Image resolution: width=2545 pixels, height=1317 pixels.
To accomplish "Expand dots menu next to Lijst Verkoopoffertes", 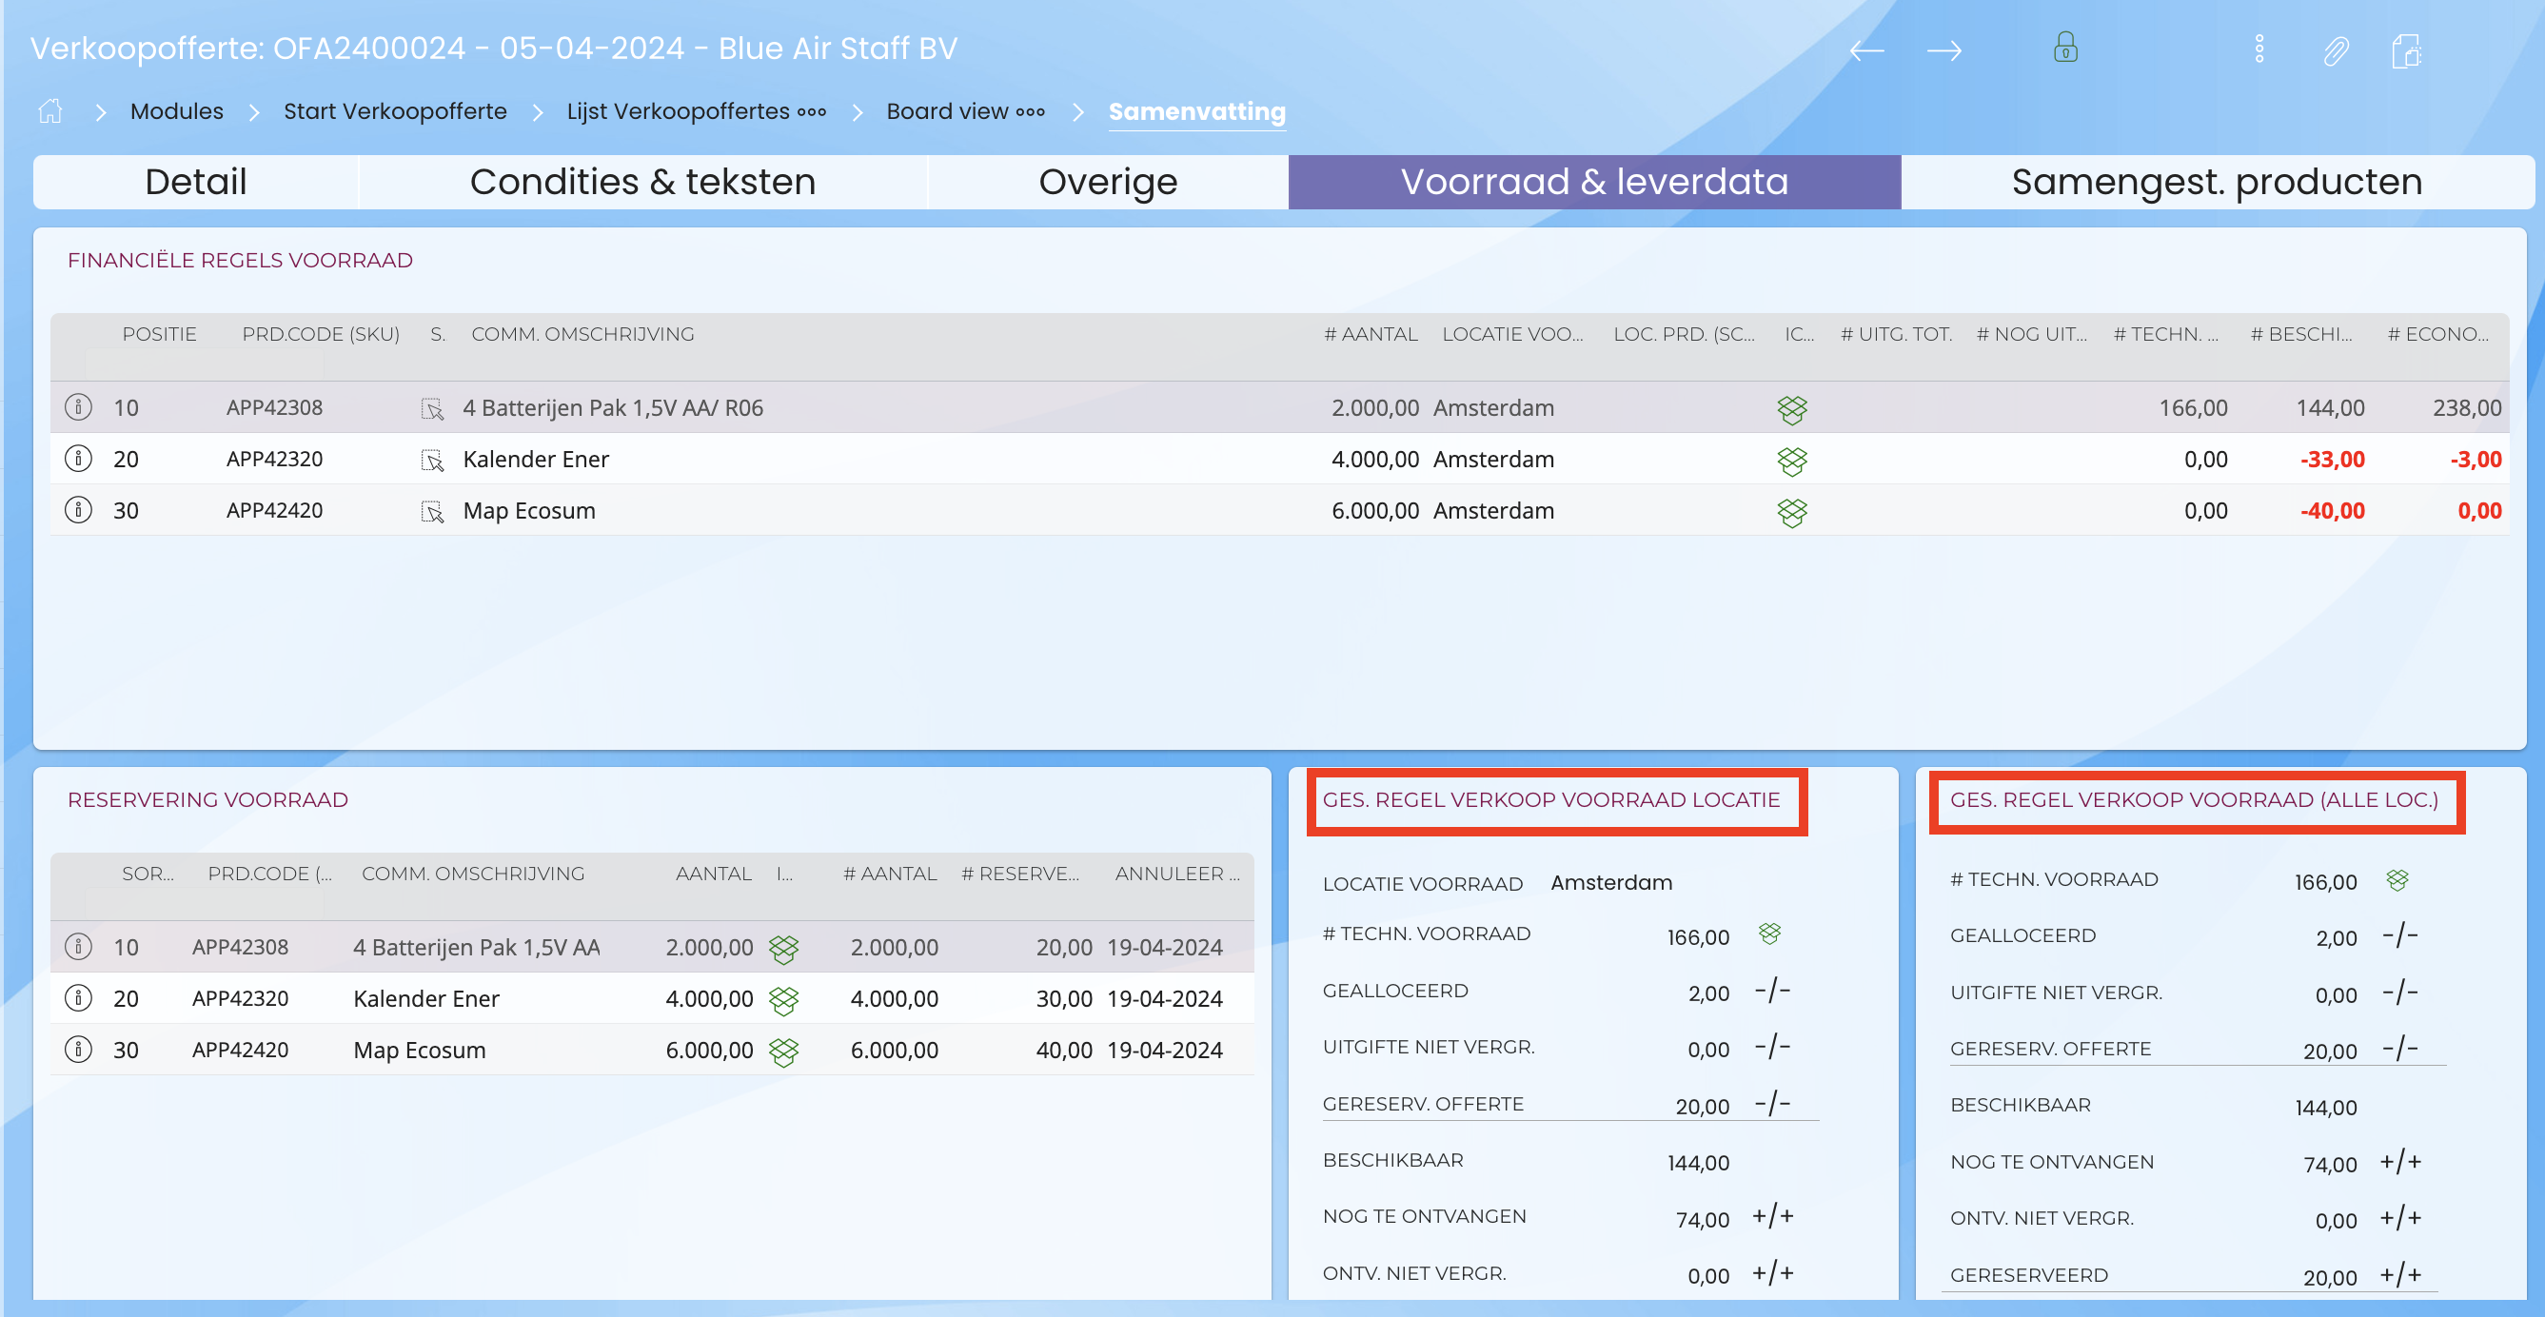I will [x=812, y=111].
